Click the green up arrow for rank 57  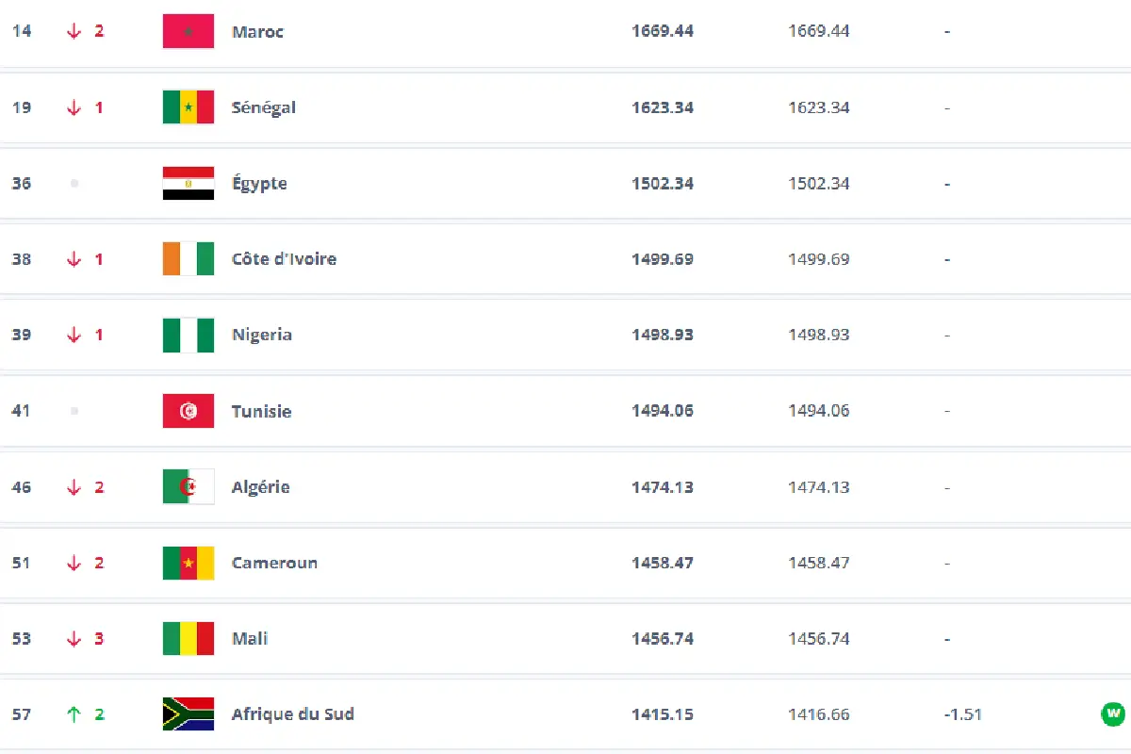pyautogui.click(x=74, y=714)
